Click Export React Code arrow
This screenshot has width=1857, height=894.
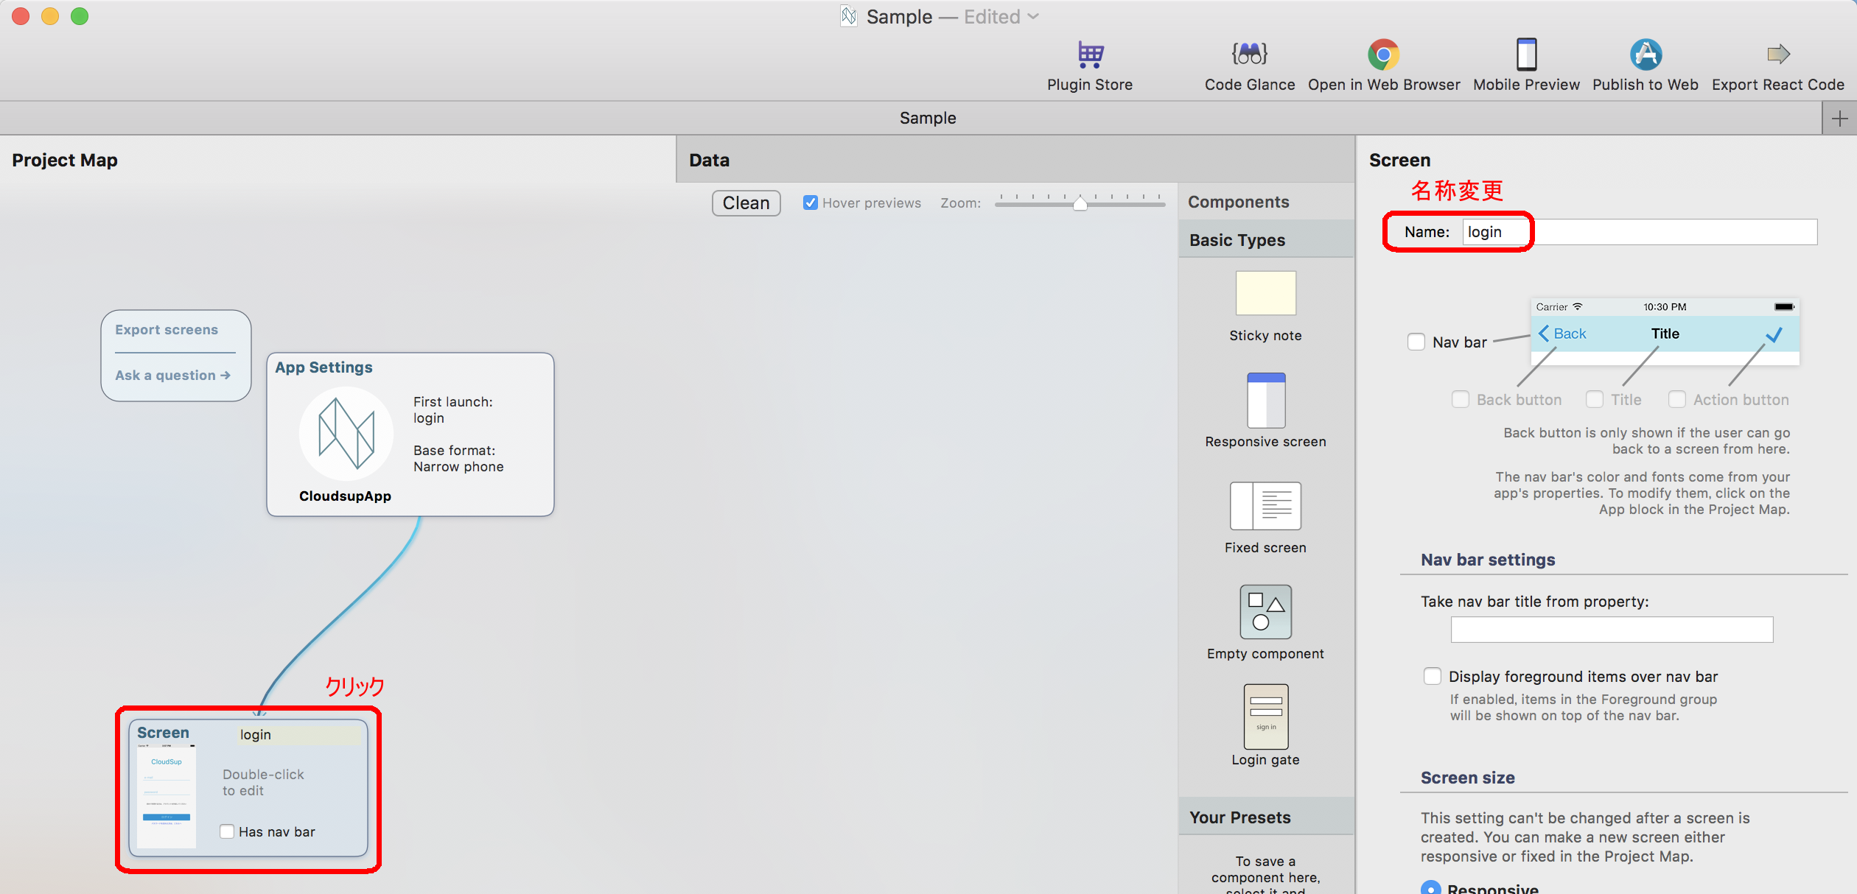(1777, 54)
